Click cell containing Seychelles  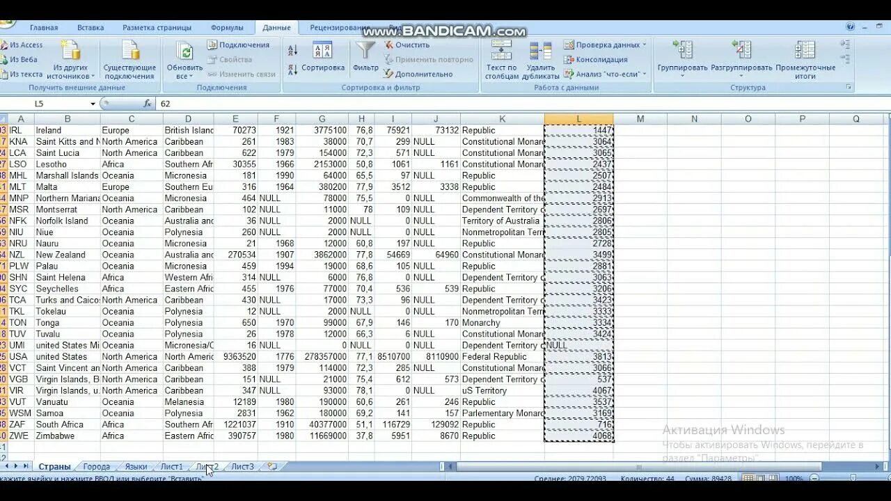coord(68,289)
